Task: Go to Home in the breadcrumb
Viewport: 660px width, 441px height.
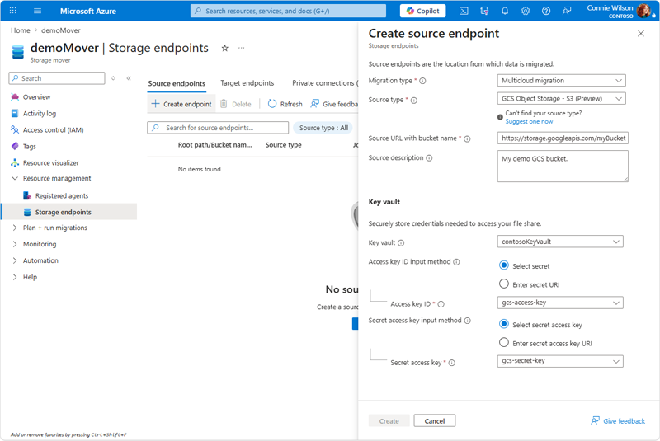Action: [20, 30]
